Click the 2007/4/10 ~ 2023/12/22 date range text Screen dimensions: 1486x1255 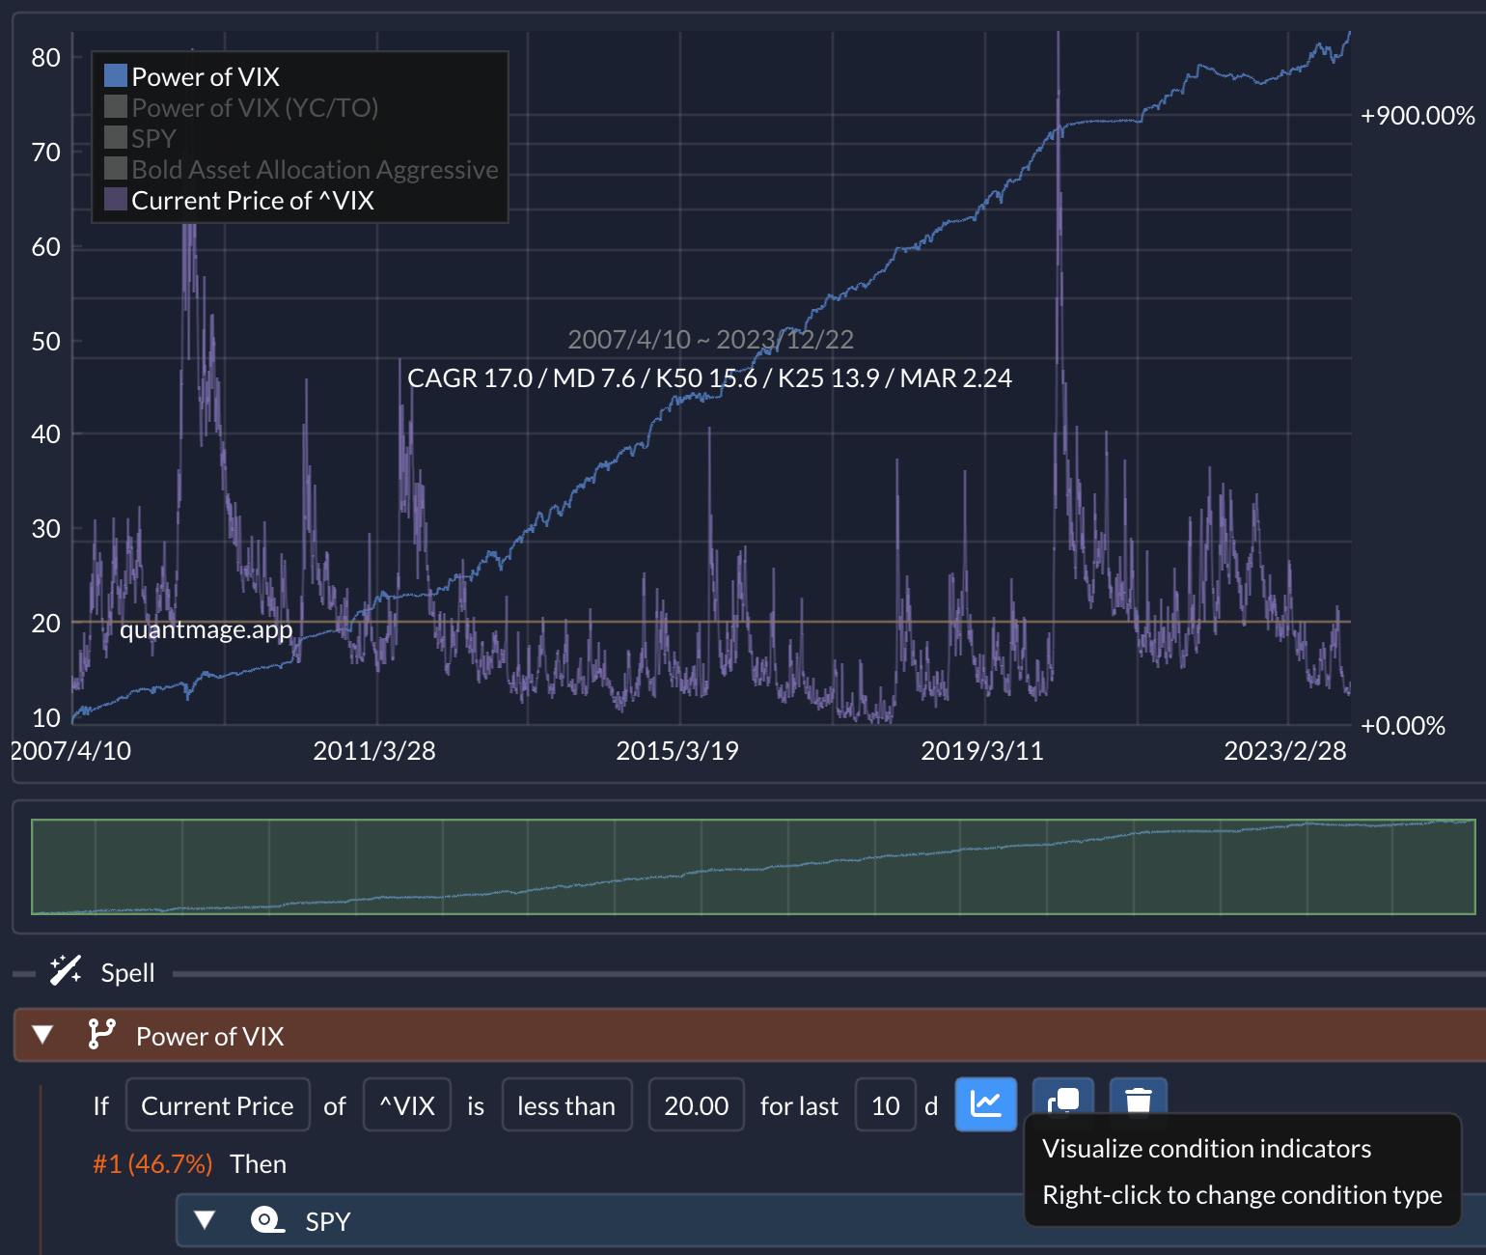click(x=710, y=339)
